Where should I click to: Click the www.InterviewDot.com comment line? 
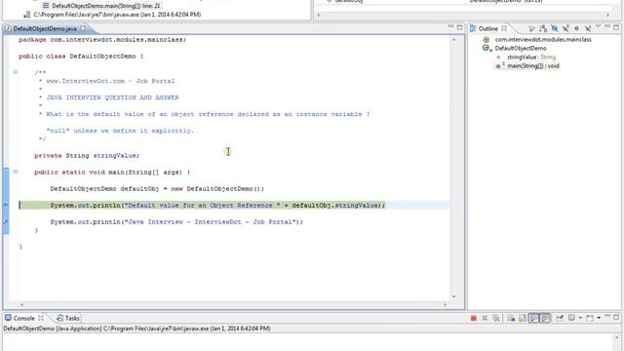point(110,81)
